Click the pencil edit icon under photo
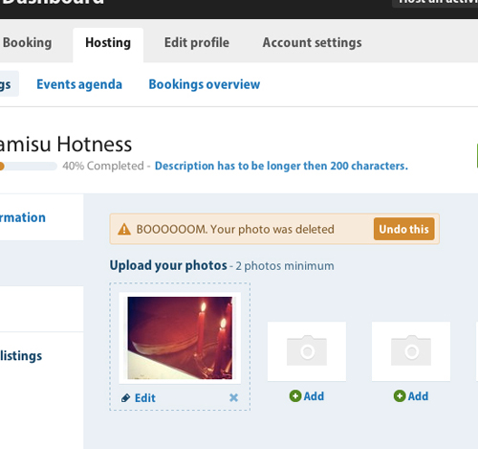 coord(125,398)
